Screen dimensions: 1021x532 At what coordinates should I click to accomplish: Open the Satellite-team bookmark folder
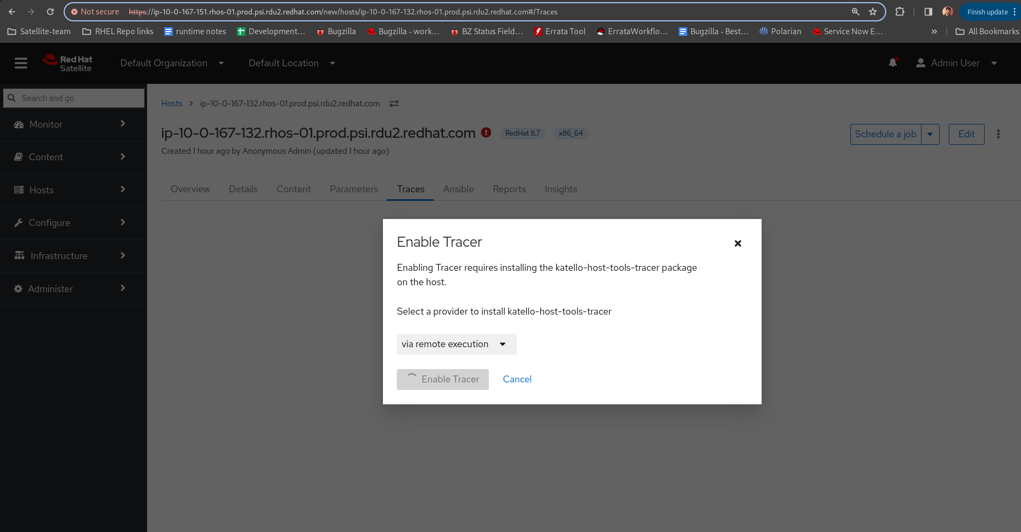[39, 32]
